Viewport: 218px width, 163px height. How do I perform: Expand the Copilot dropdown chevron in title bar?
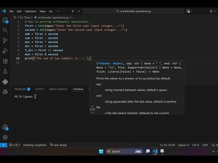pyautogui.click(x=192, y=11)
